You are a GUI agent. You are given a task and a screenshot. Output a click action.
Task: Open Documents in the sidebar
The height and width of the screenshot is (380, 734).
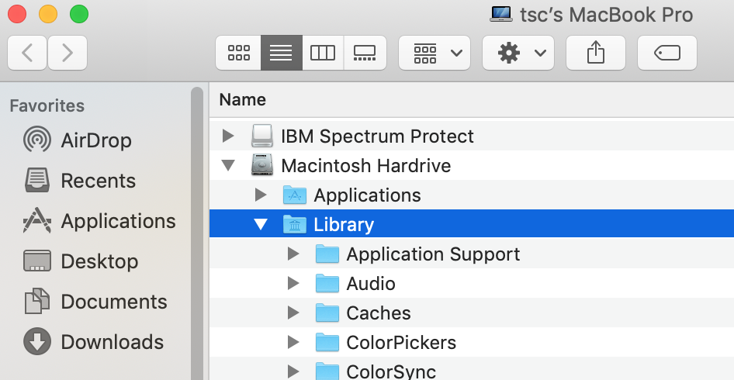tap(95, 302)
